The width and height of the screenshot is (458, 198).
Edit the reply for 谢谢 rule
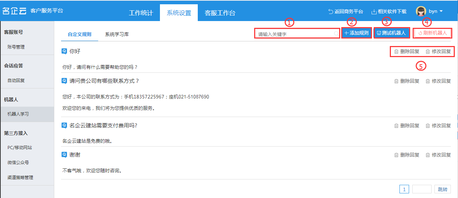pos(438,155)
